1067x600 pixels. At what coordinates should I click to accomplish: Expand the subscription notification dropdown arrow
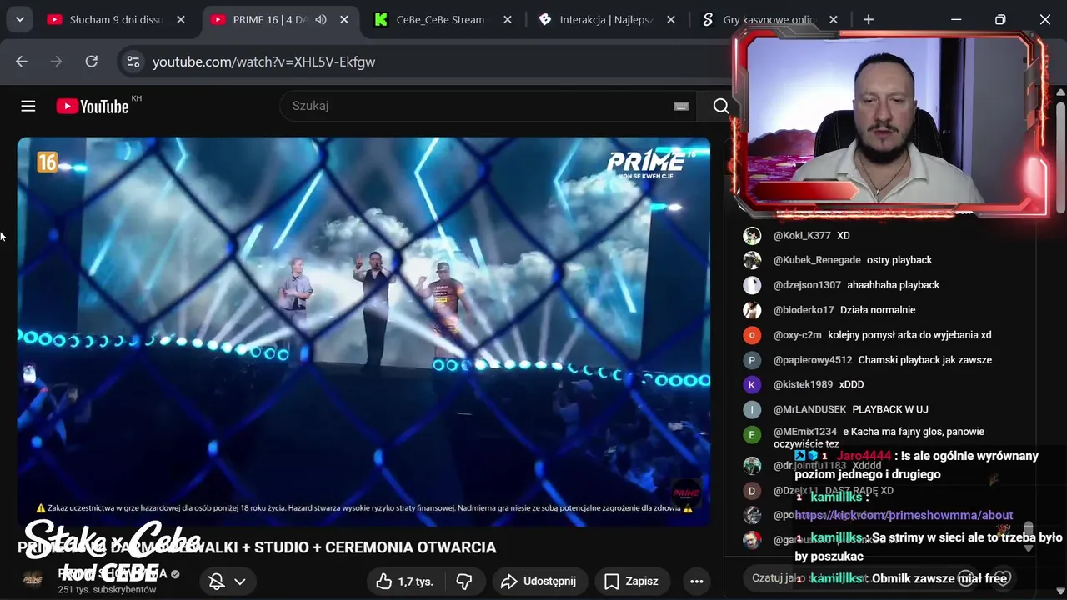(x=240, y=581)
